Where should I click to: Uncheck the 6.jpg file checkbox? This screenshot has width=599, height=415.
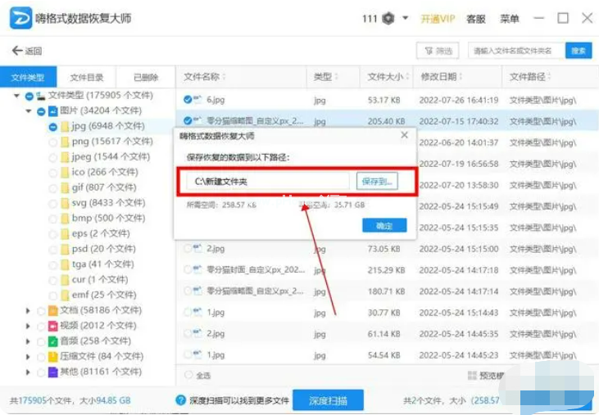[188, 100]
